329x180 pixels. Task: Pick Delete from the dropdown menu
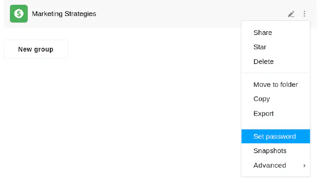pos(263,62)
